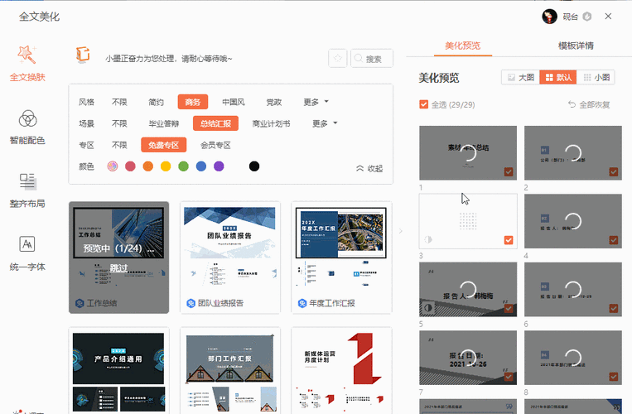Pick the red color swatch

130,166
